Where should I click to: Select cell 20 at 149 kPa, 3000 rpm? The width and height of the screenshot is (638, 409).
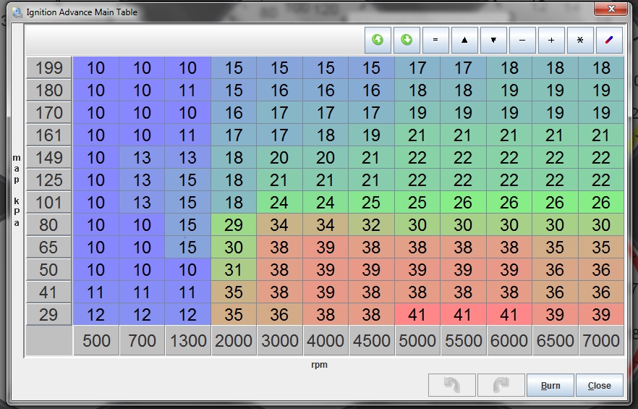click(280, 157)
